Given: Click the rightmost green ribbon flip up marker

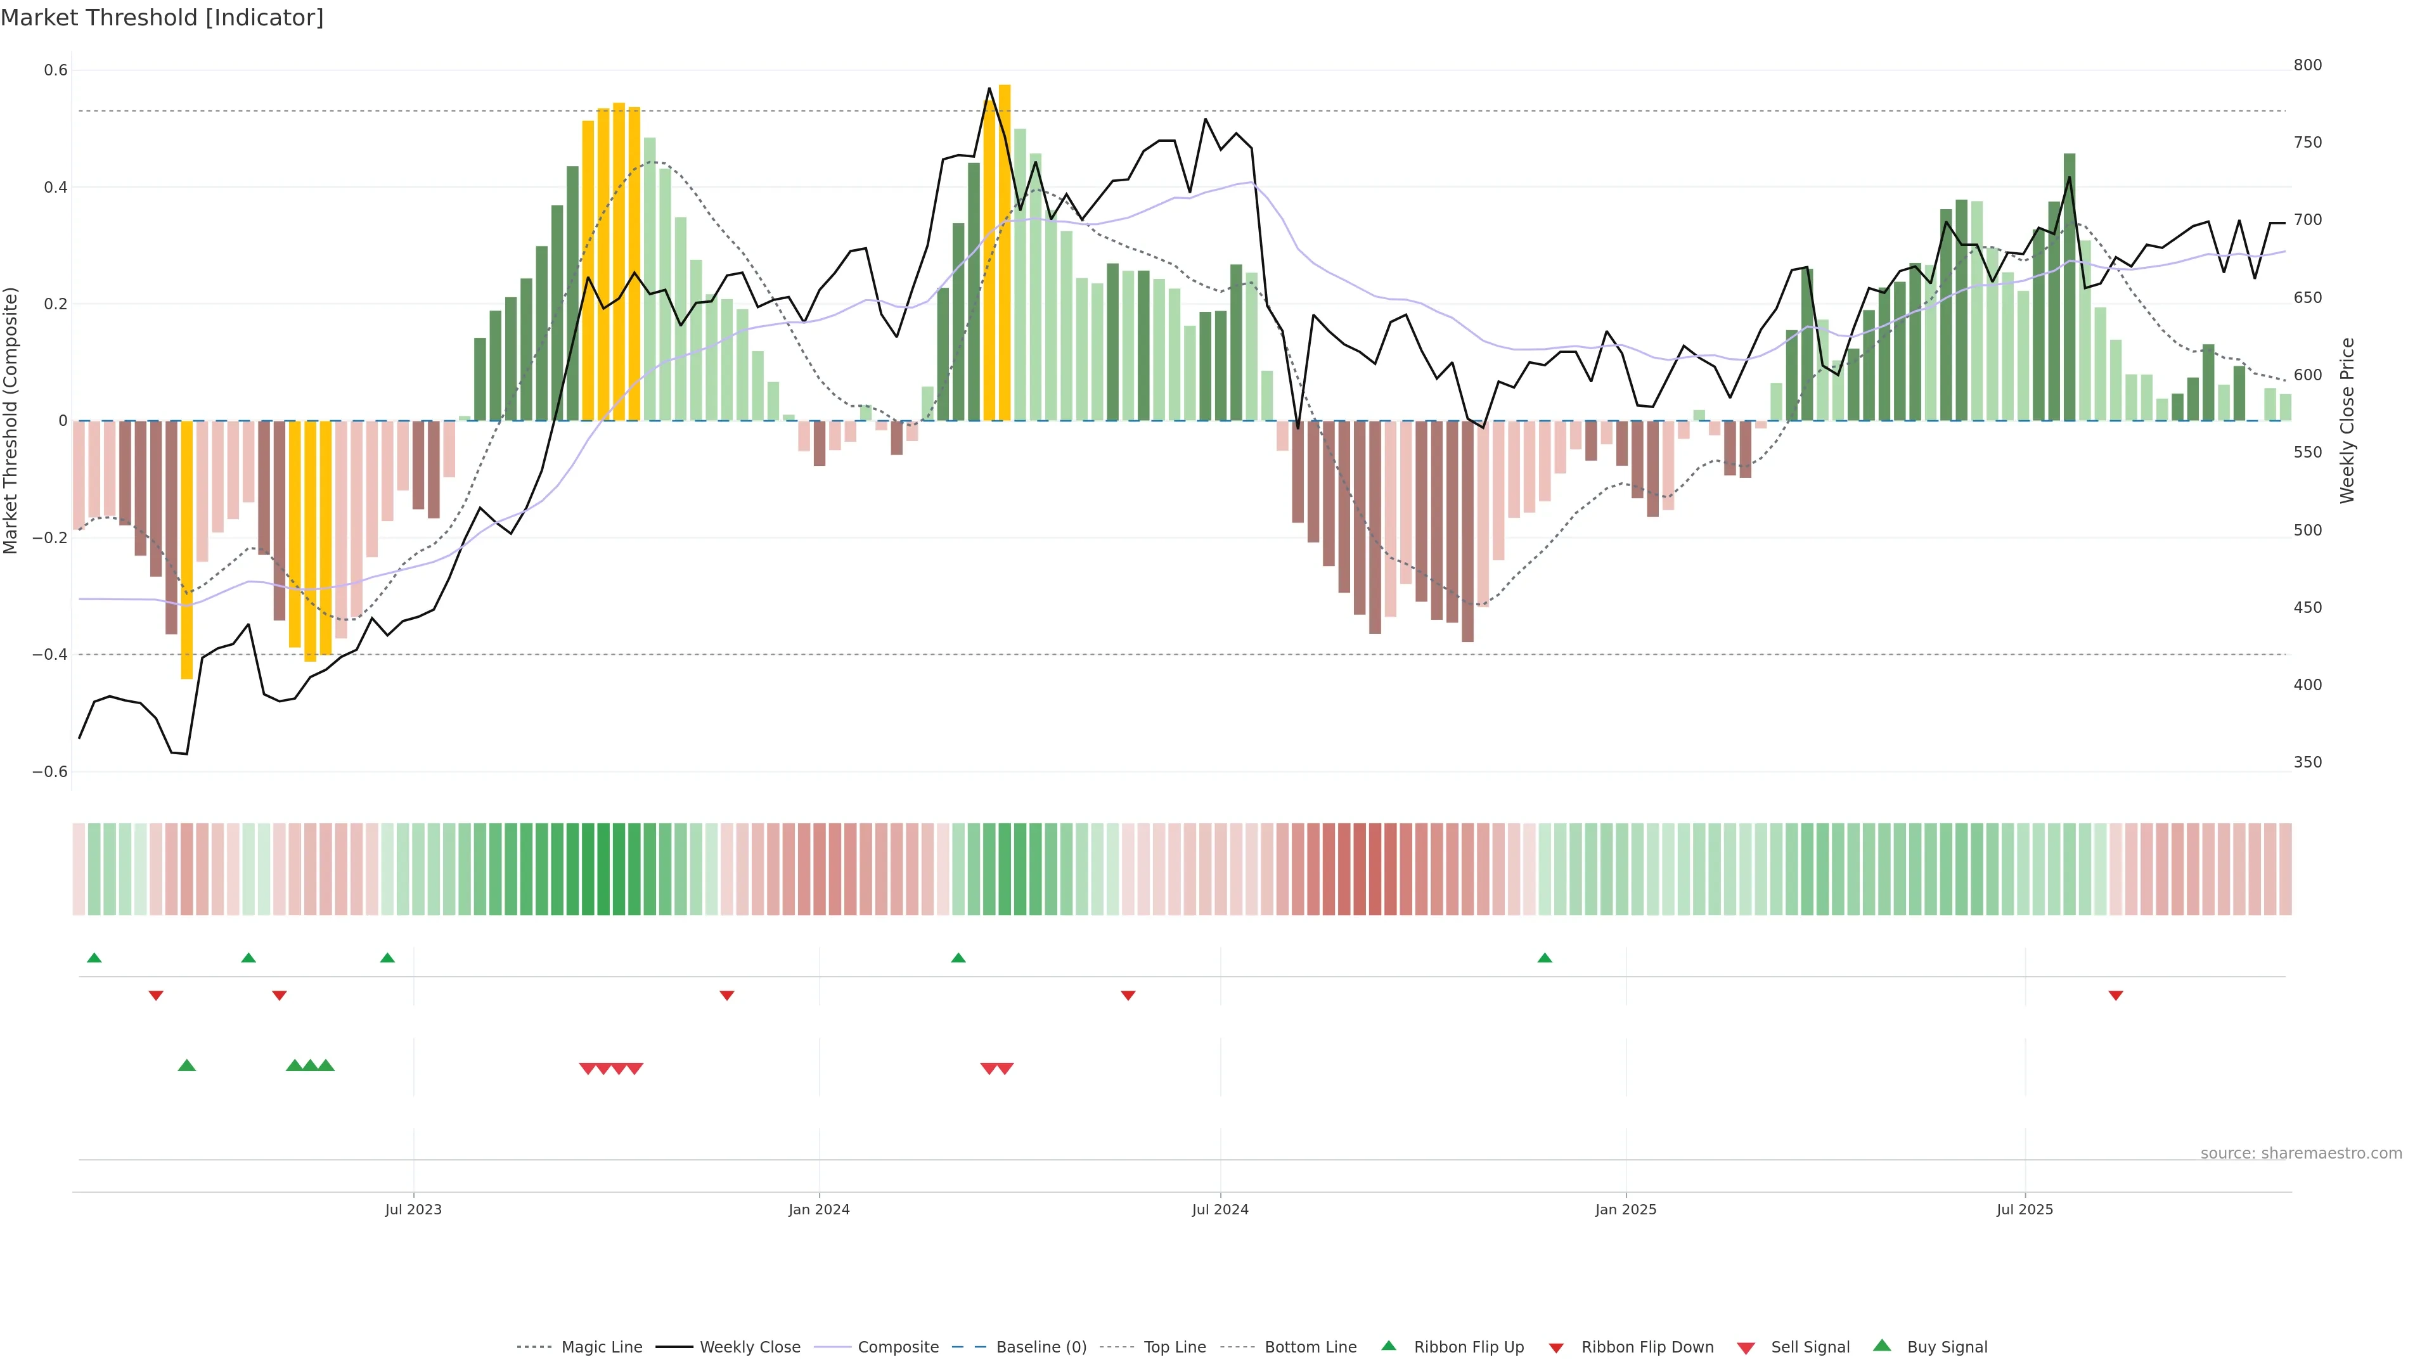Looking at the screenshot, I should (x=1545, y=958).
